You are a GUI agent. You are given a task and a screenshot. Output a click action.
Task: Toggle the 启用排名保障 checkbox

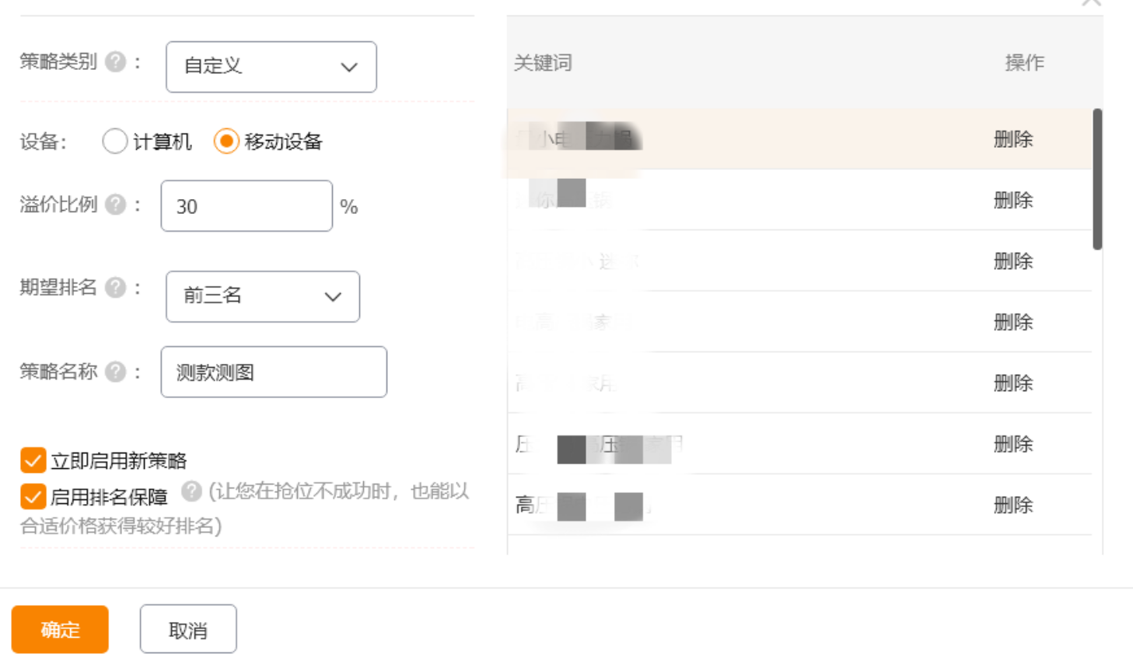33,496
